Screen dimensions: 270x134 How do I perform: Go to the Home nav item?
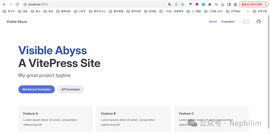point(213,22)
